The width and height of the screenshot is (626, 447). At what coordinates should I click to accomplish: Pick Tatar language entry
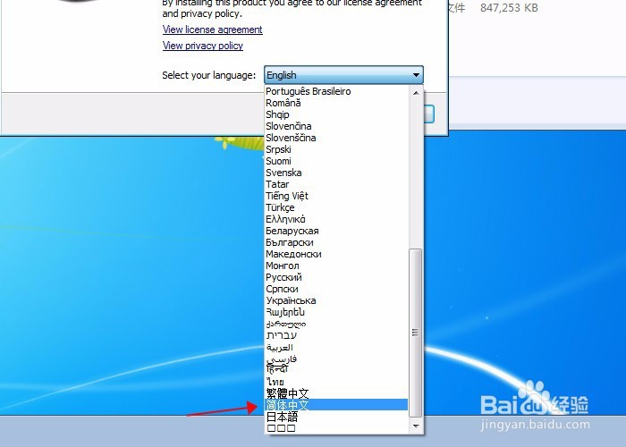(x=336, y=184)
